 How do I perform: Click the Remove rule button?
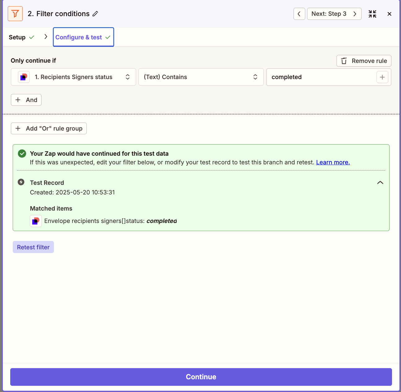pyautogui.click(x=364, y=61)
